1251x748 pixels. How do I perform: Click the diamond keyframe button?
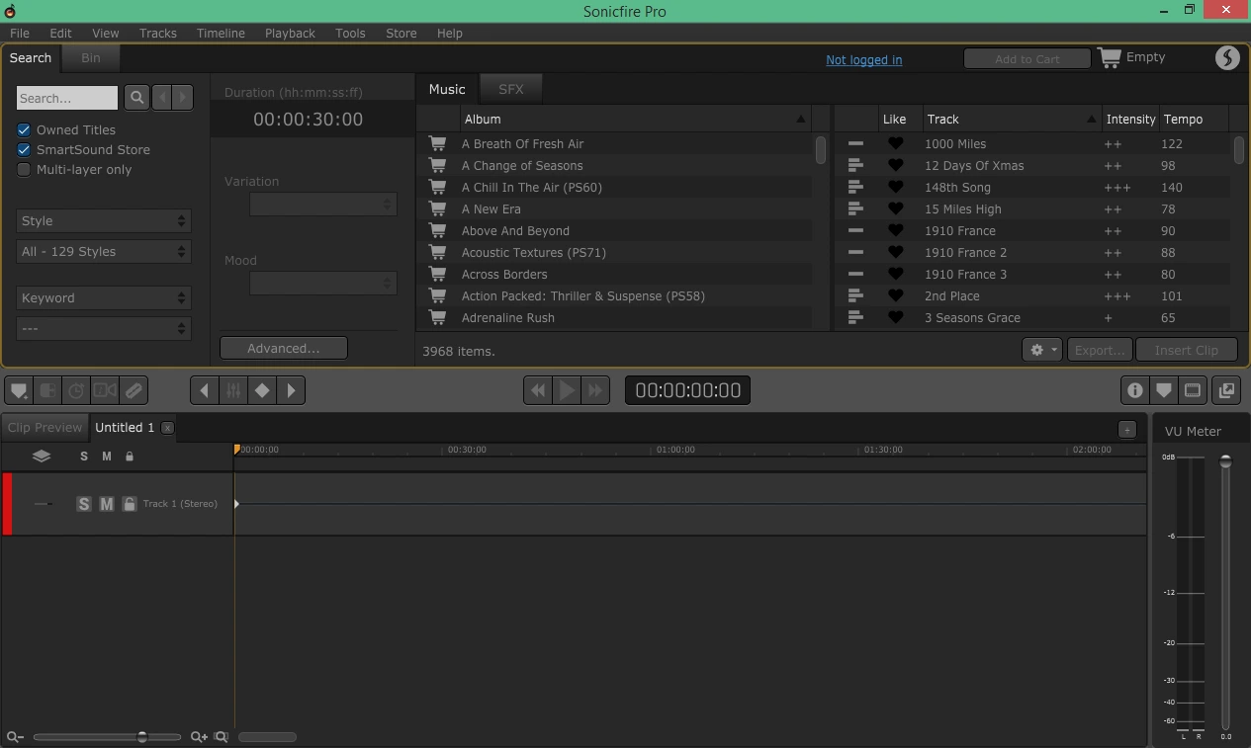point(262,390)
